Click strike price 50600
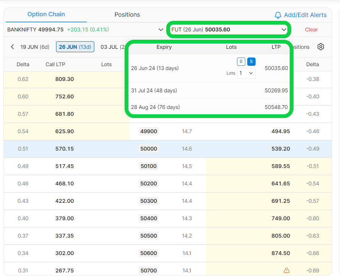 coord(148,253)
